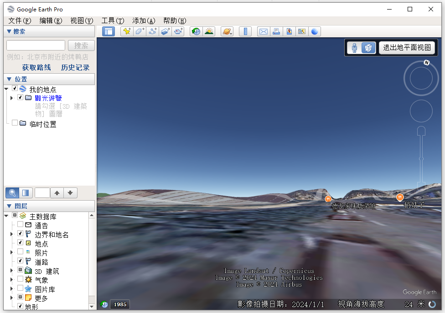The image size is (445, 313).
Task: Uncheck the 道路 layer checkbox
Action: click(20, 261)
